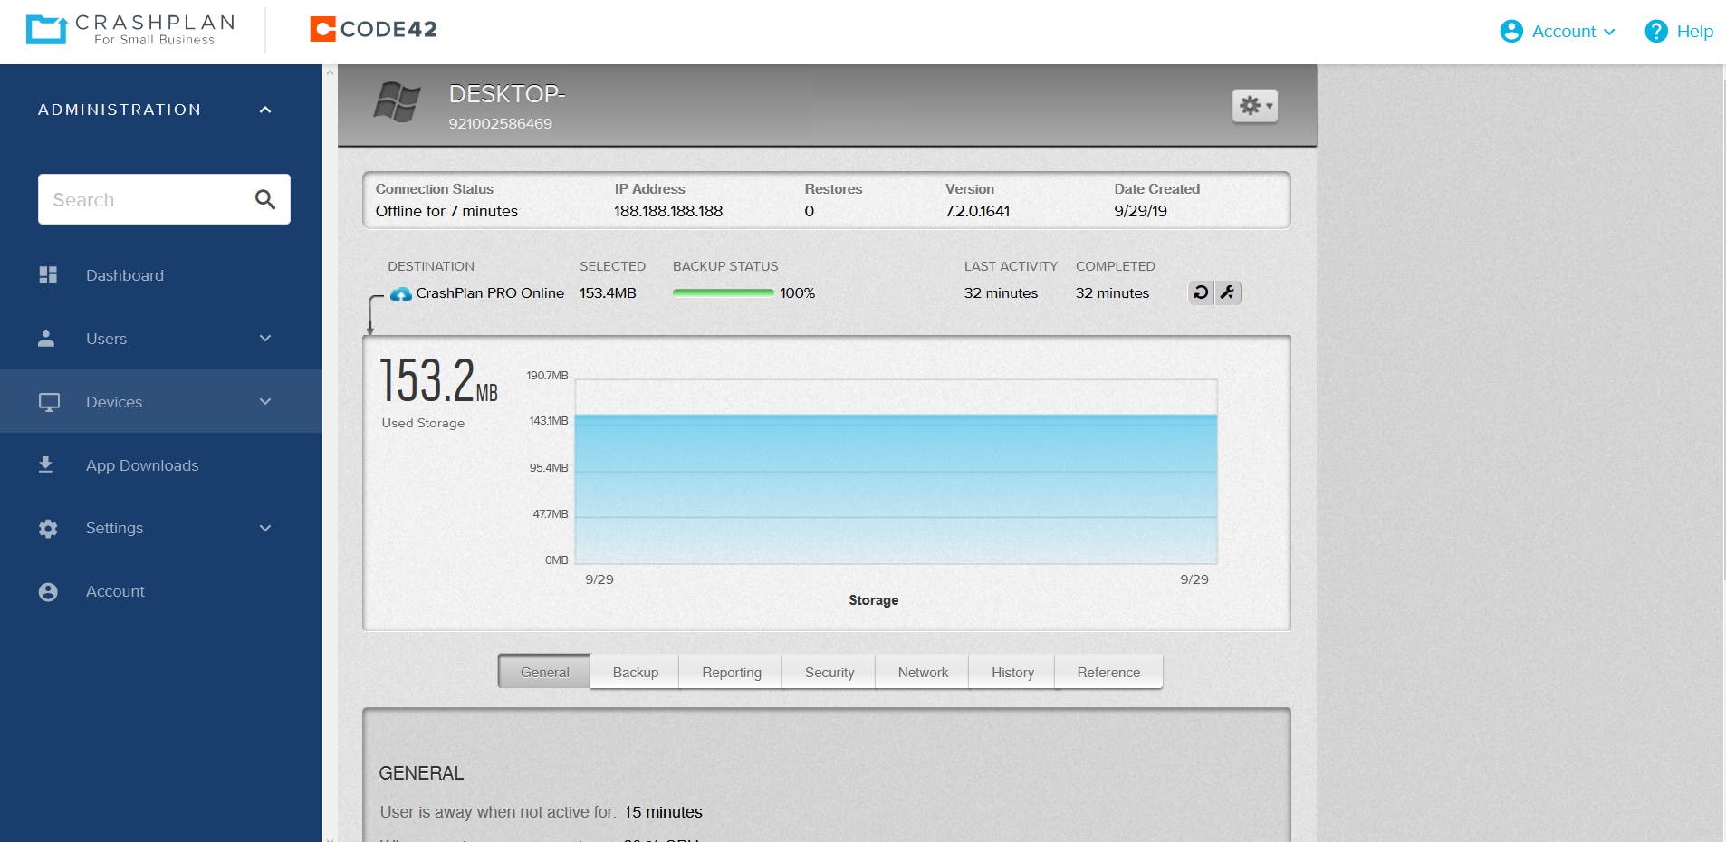1726x842 pixels.
Task: Click the restore history icon near backup status
Action: (x=1199, y=292)
